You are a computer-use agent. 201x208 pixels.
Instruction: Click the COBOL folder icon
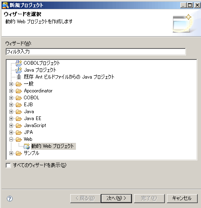(19, 98)
